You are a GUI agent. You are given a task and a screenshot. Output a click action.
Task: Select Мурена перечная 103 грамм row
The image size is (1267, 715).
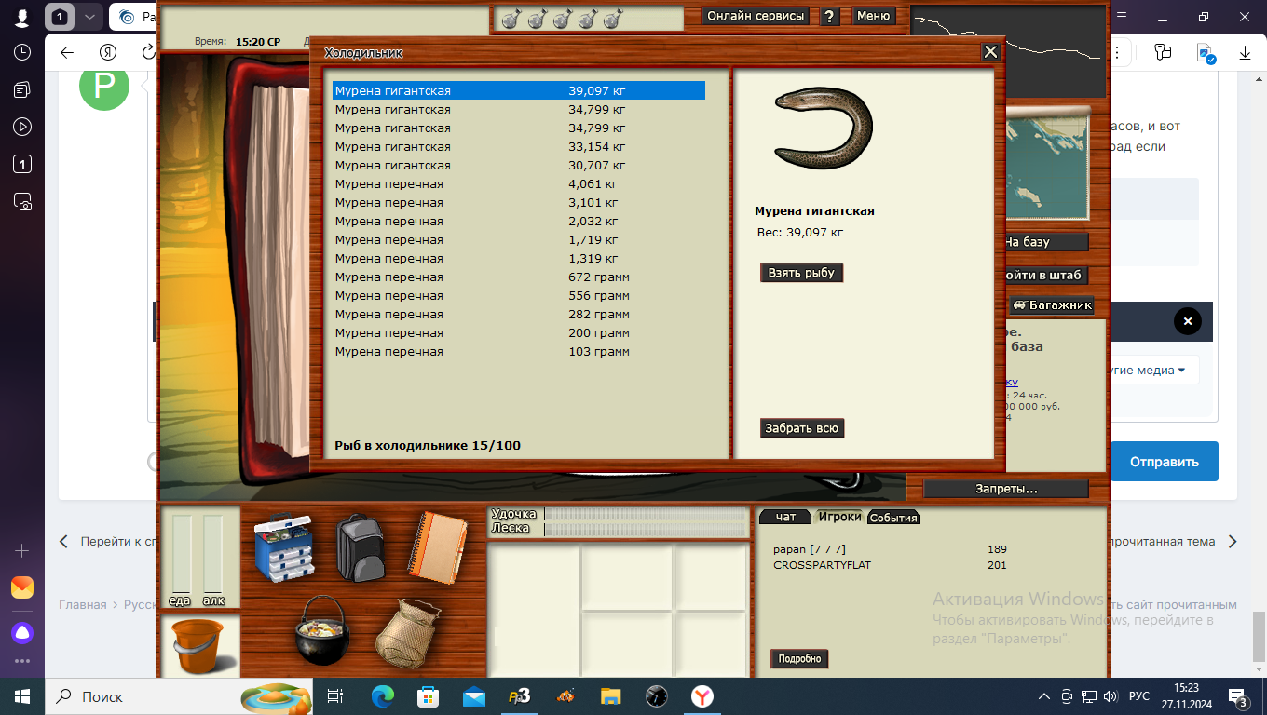519,351
